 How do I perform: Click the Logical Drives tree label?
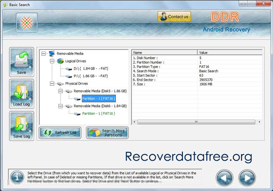click(75, 61)
